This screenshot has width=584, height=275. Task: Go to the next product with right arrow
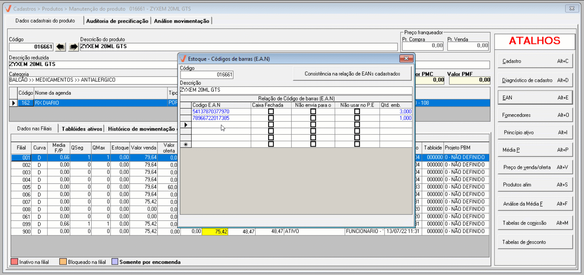click(x=73, y=47)
